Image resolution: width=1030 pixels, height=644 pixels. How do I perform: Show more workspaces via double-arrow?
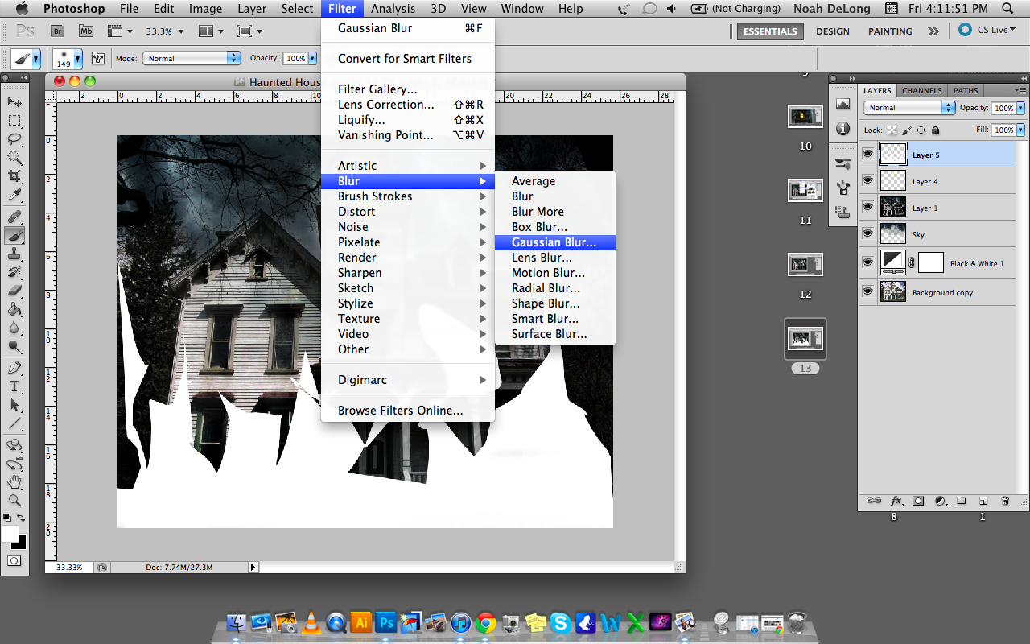click(x=933, y=31)
